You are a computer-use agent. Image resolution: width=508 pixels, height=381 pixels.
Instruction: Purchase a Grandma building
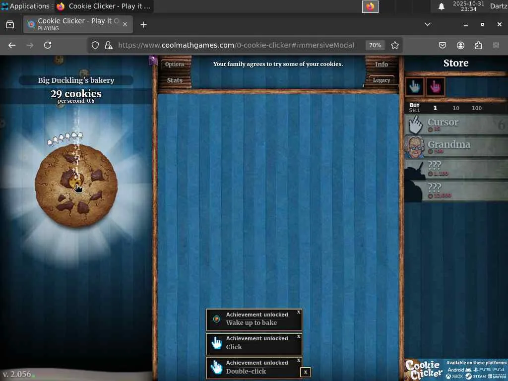coord(456,146)
